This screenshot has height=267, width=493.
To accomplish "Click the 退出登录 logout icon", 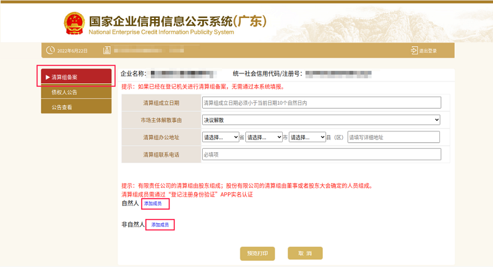I will [414, 51].
